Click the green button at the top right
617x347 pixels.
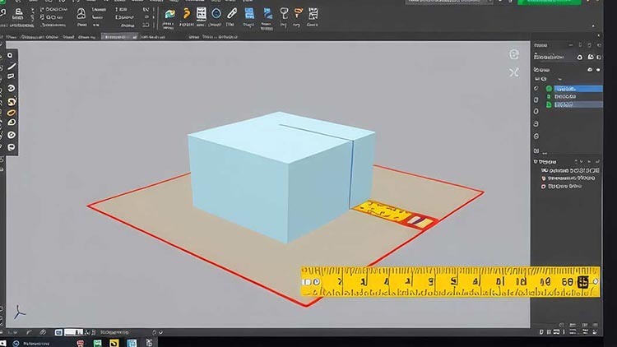548,3
